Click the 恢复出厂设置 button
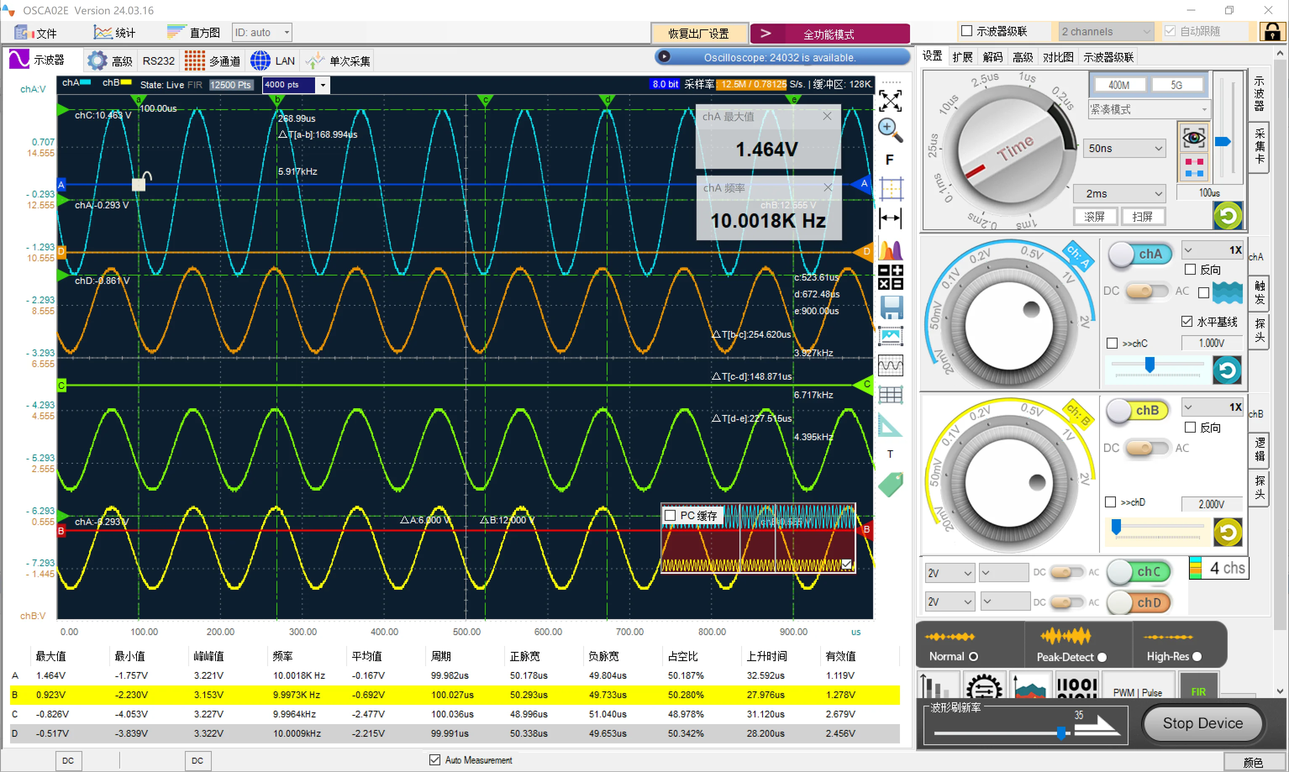Image resolution: width=1289 pixels, height=772 pixels. (x=698, y=34)
